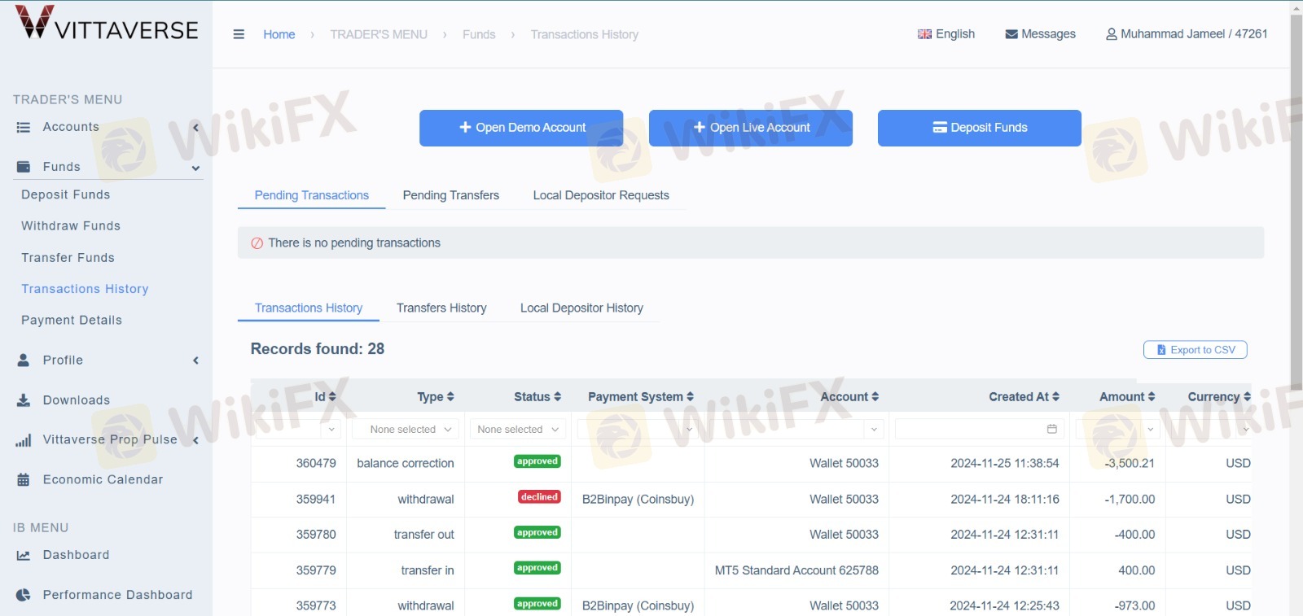Click the Messages envelope icon
Screen dimensions: 1303x616
coord(1011,34)
